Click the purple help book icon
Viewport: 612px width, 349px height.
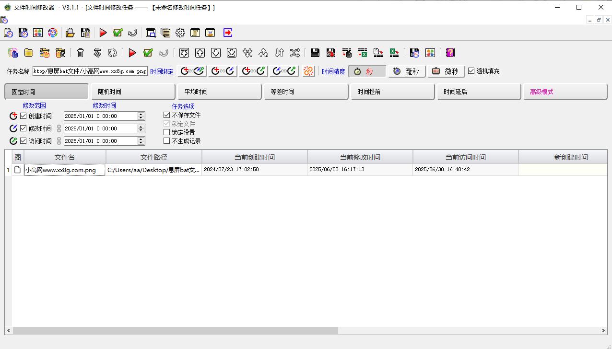pos(450,53)
